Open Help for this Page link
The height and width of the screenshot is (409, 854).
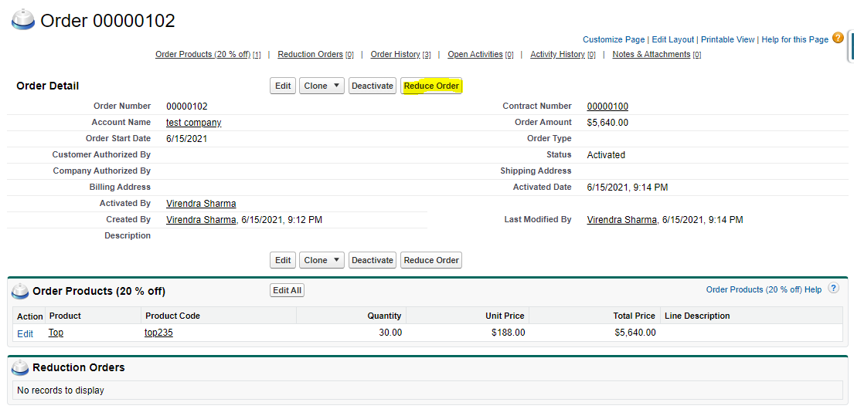pos(794,39)
